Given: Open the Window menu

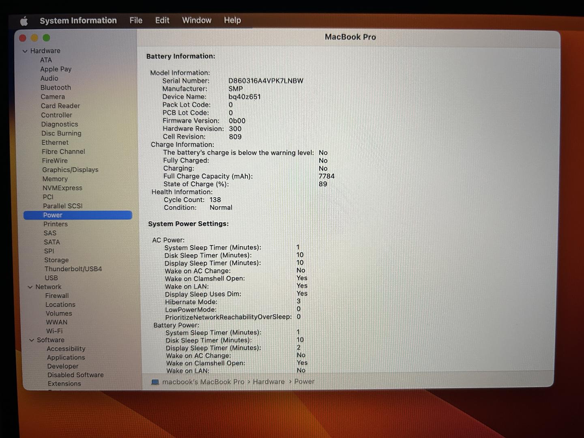Looking at the screenshot, I should coord(197,20).
